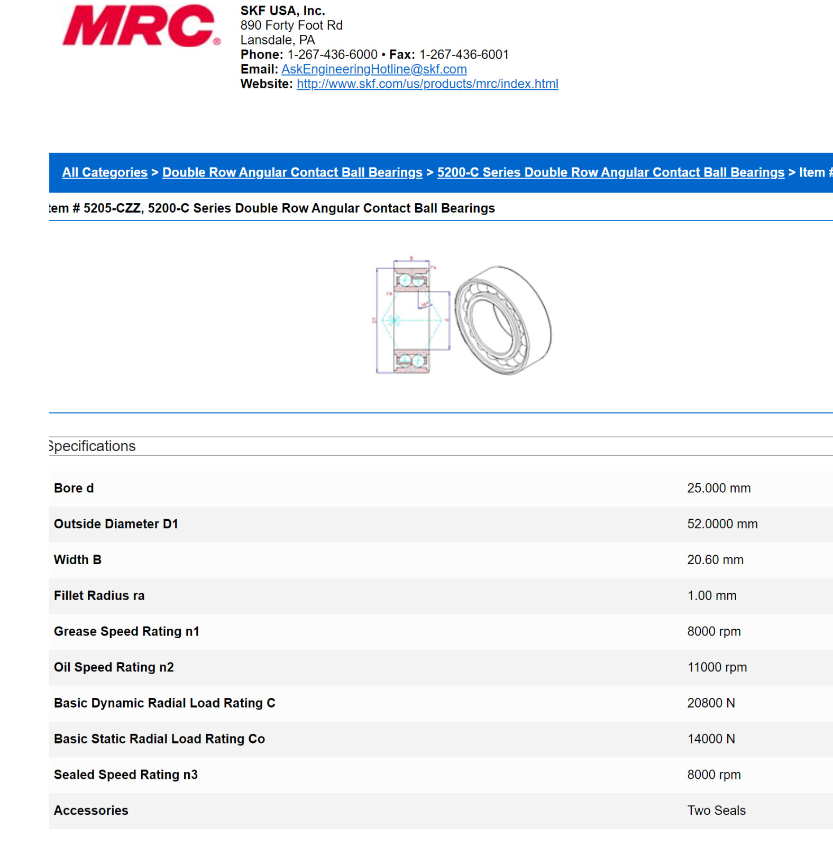This screenshot has width=833, height=846.
Task: Open Double Row Angular Contact Ball Bearings breadcrumb
Action: click(x=292, y=172)
